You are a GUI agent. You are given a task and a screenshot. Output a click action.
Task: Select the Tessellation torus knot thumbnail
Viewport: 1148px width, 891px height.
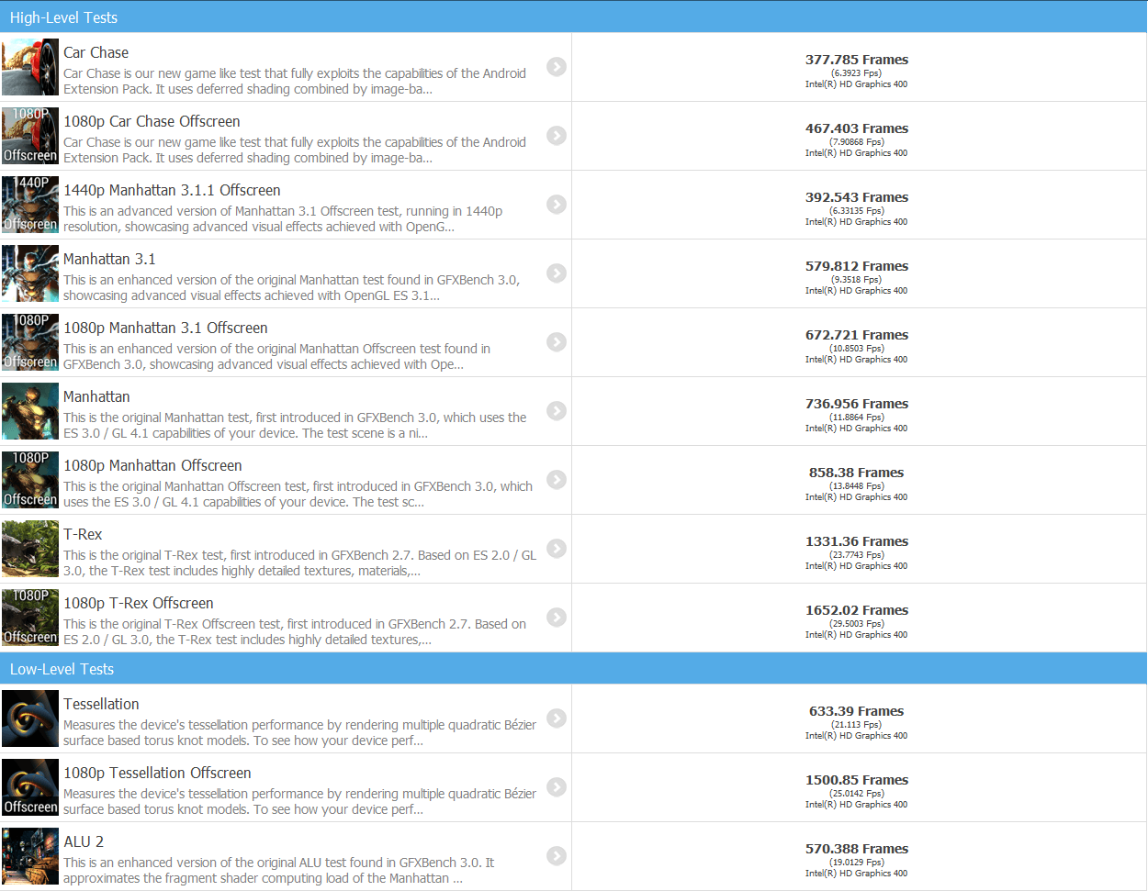30,718
